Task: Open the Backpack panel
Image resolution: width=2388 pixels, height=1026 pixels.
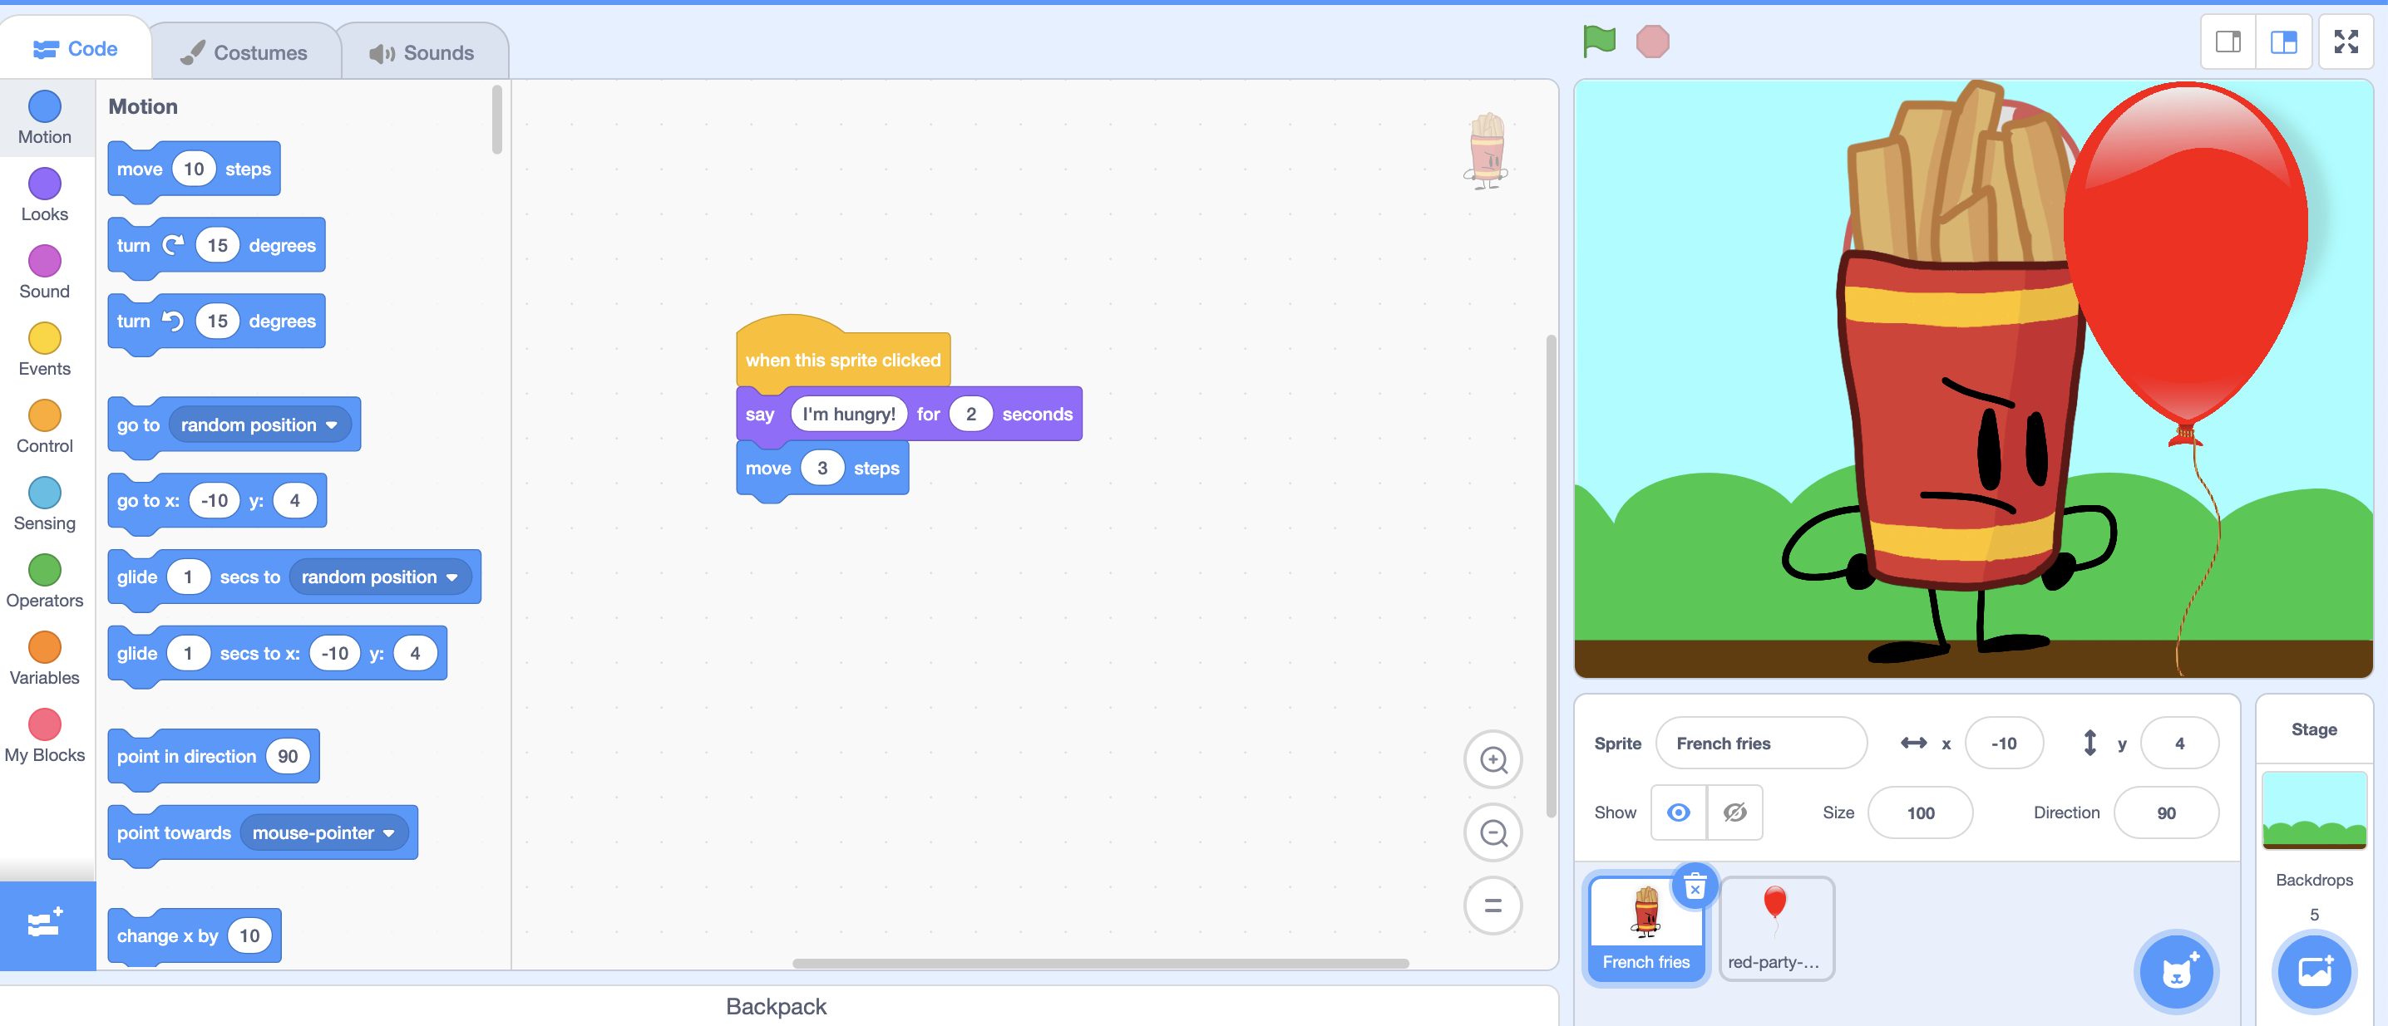Action: tap(776, 1005)
